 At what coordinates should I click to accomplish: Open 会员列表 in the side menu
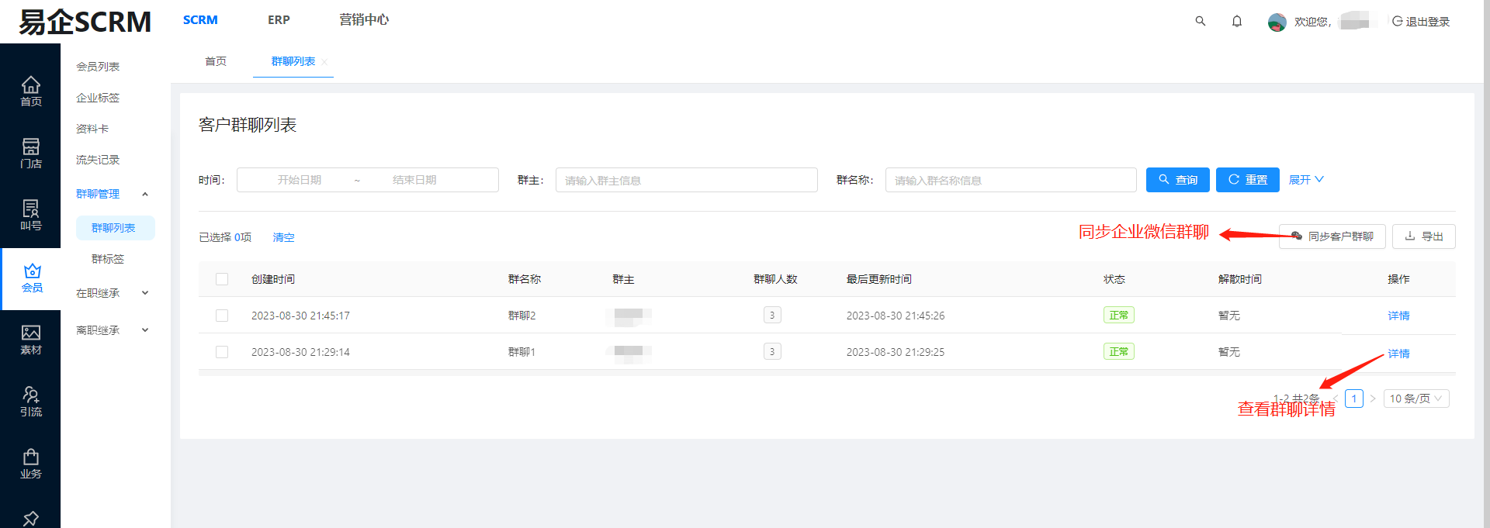point(98,67)
